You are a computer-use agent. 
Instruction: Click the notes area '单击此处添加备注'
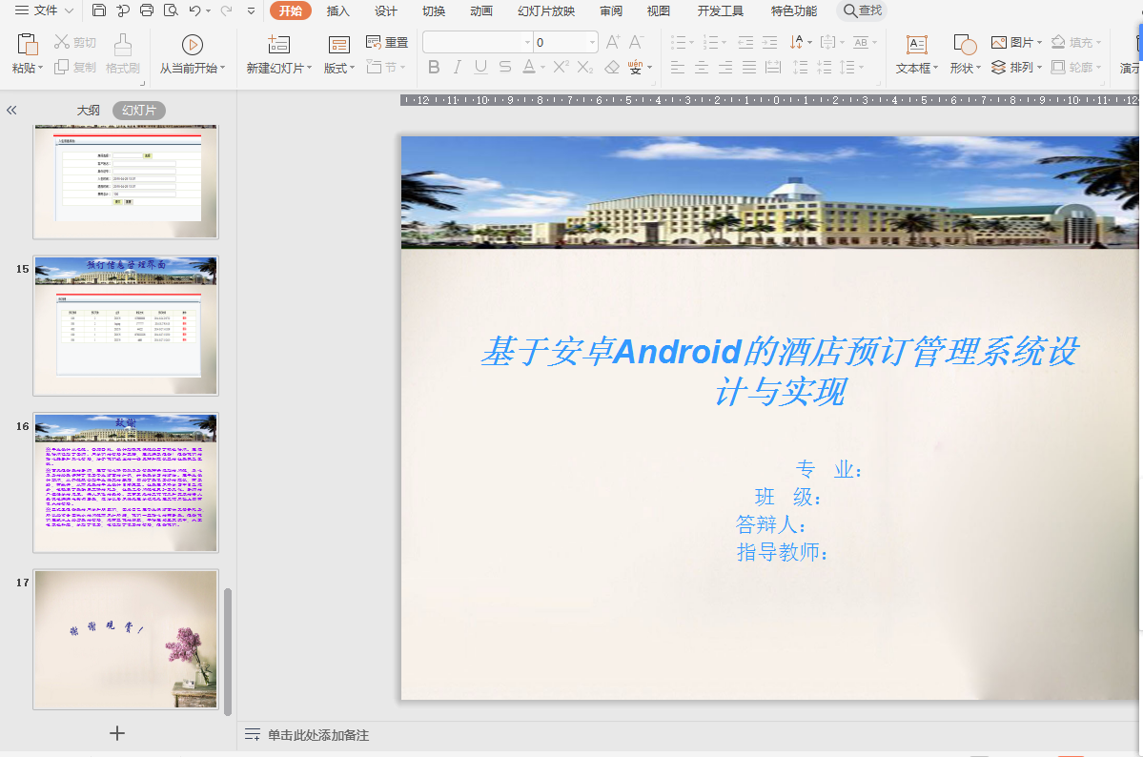317,735
